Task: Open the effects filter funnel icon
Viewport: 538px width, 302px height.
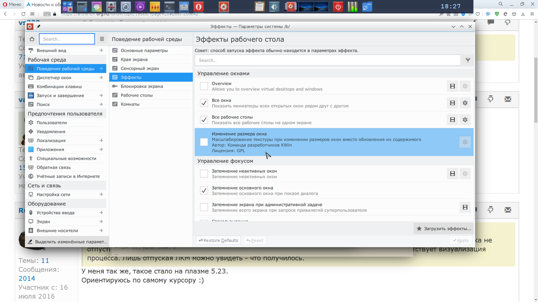Action: (468, 60)
